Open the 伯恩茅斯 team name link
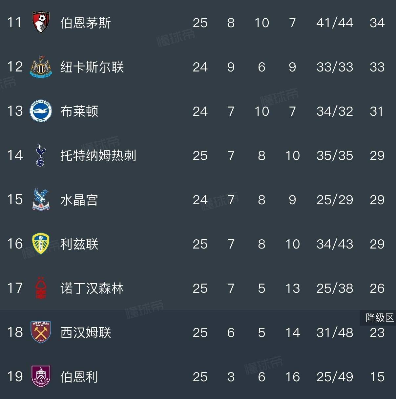Screen dimensions: 396x399 pos(86,23)
